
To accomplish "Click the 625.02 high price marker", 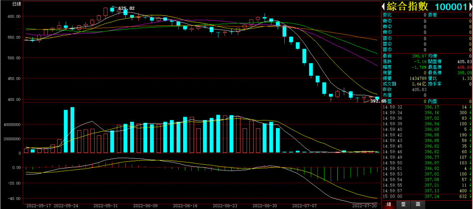I will click(x=126, y=8).
